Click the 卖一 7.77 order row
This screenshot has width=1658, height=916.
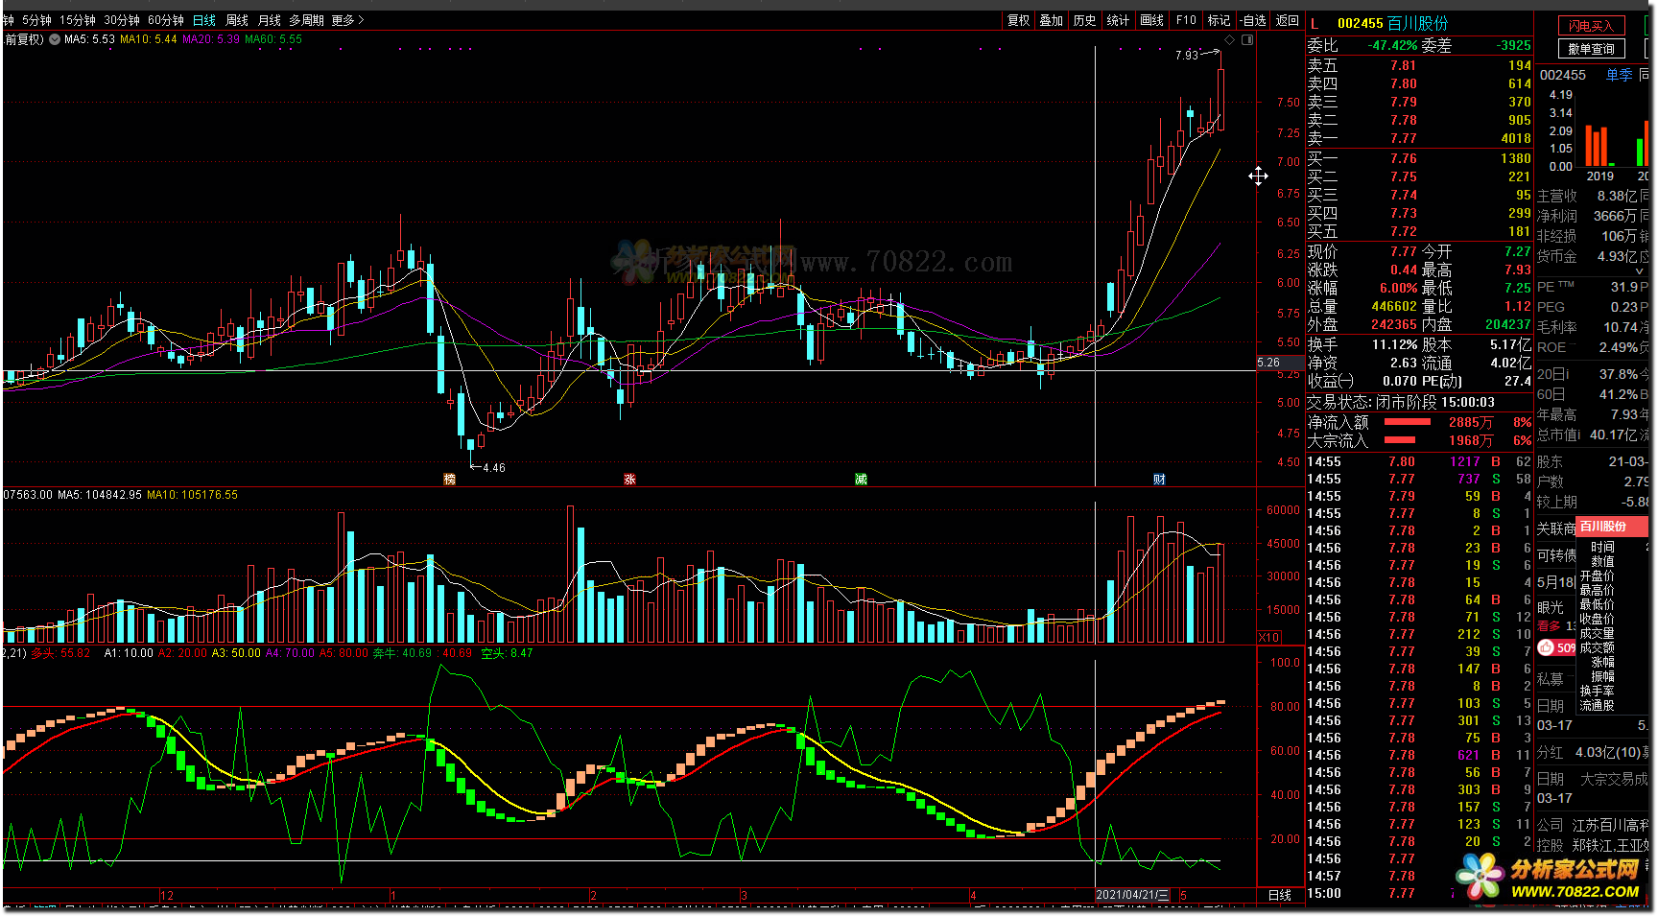(1419, 138)
